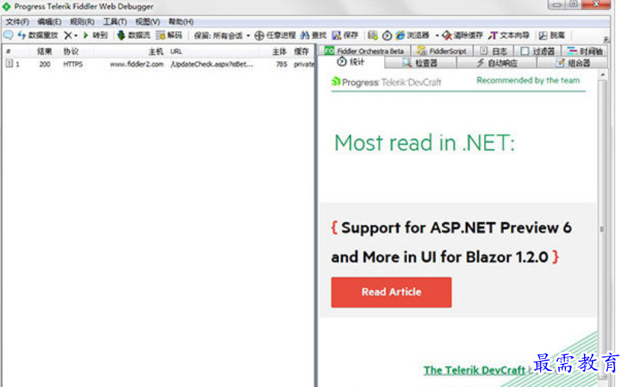Open the 文件(F) menu

pyautogui.click(x=17, y=21)
